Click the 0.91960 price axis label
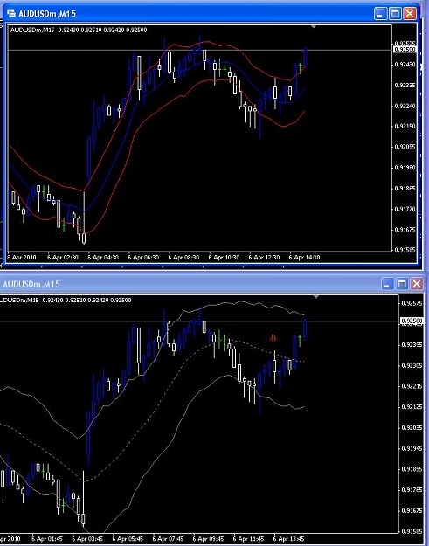 tap(405, 168)
